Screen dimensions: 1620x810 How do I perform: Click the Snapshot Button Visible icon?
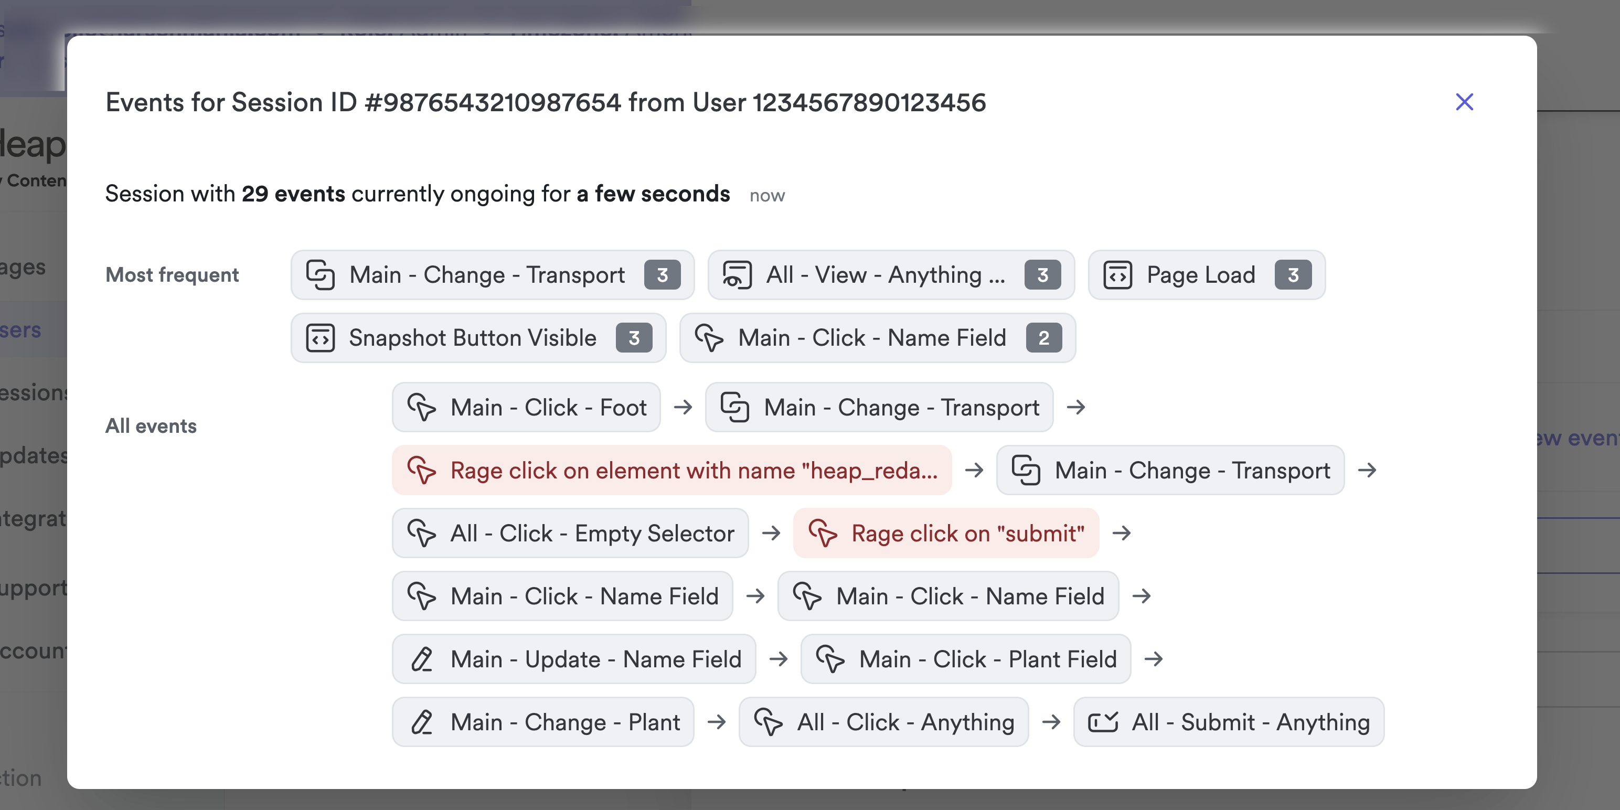pyautogui.click(x=320, y=338)
